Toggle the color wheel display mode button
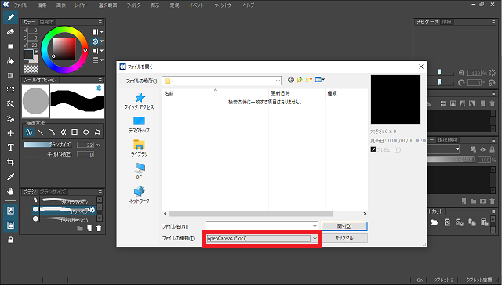This screenshot has width=502, height=285. click(x=95, y=41)
